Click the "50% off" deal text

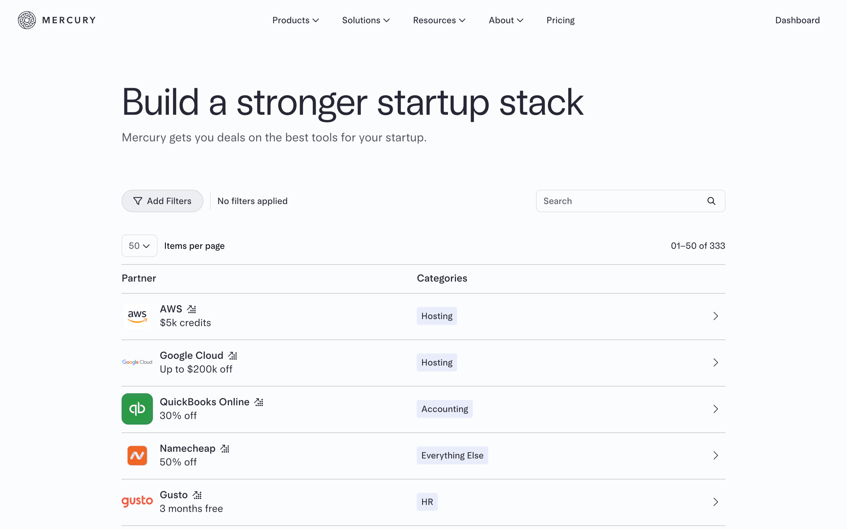[x=178, y=462]
